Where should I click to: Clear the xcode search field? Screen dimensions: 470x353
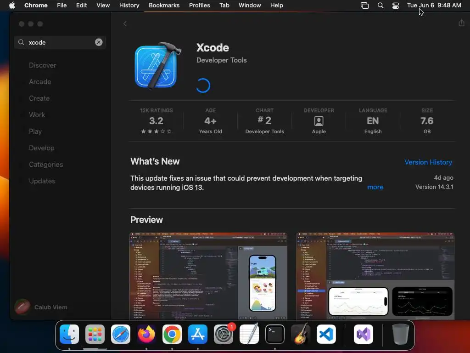click(99, 42)
